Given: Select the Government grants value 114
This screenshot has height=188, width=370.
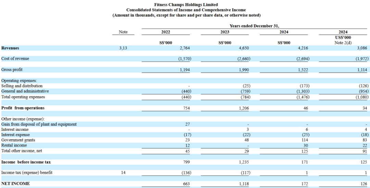Looking at the screenshot, I should coord(304,140).
